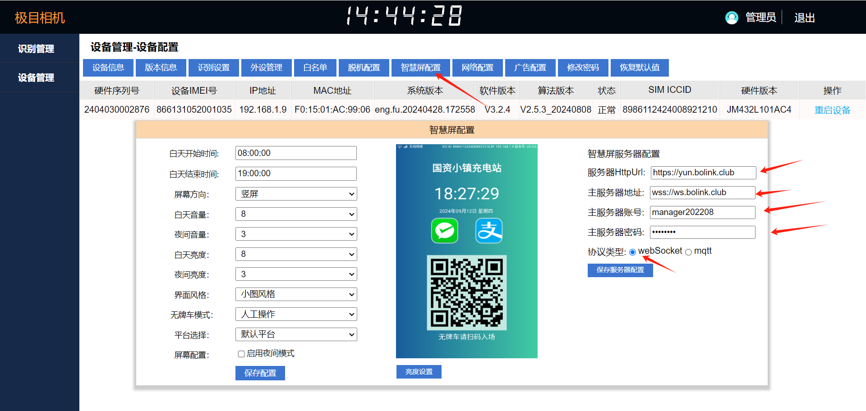
Task: Switch to the 白名单 tab
Action: pyautogui.click(x=315, y=68)
